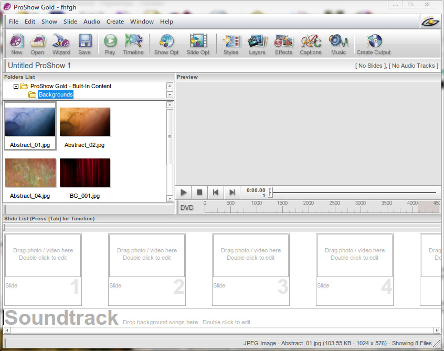
Task: Open the Slide menu
Action: [70, 22]
